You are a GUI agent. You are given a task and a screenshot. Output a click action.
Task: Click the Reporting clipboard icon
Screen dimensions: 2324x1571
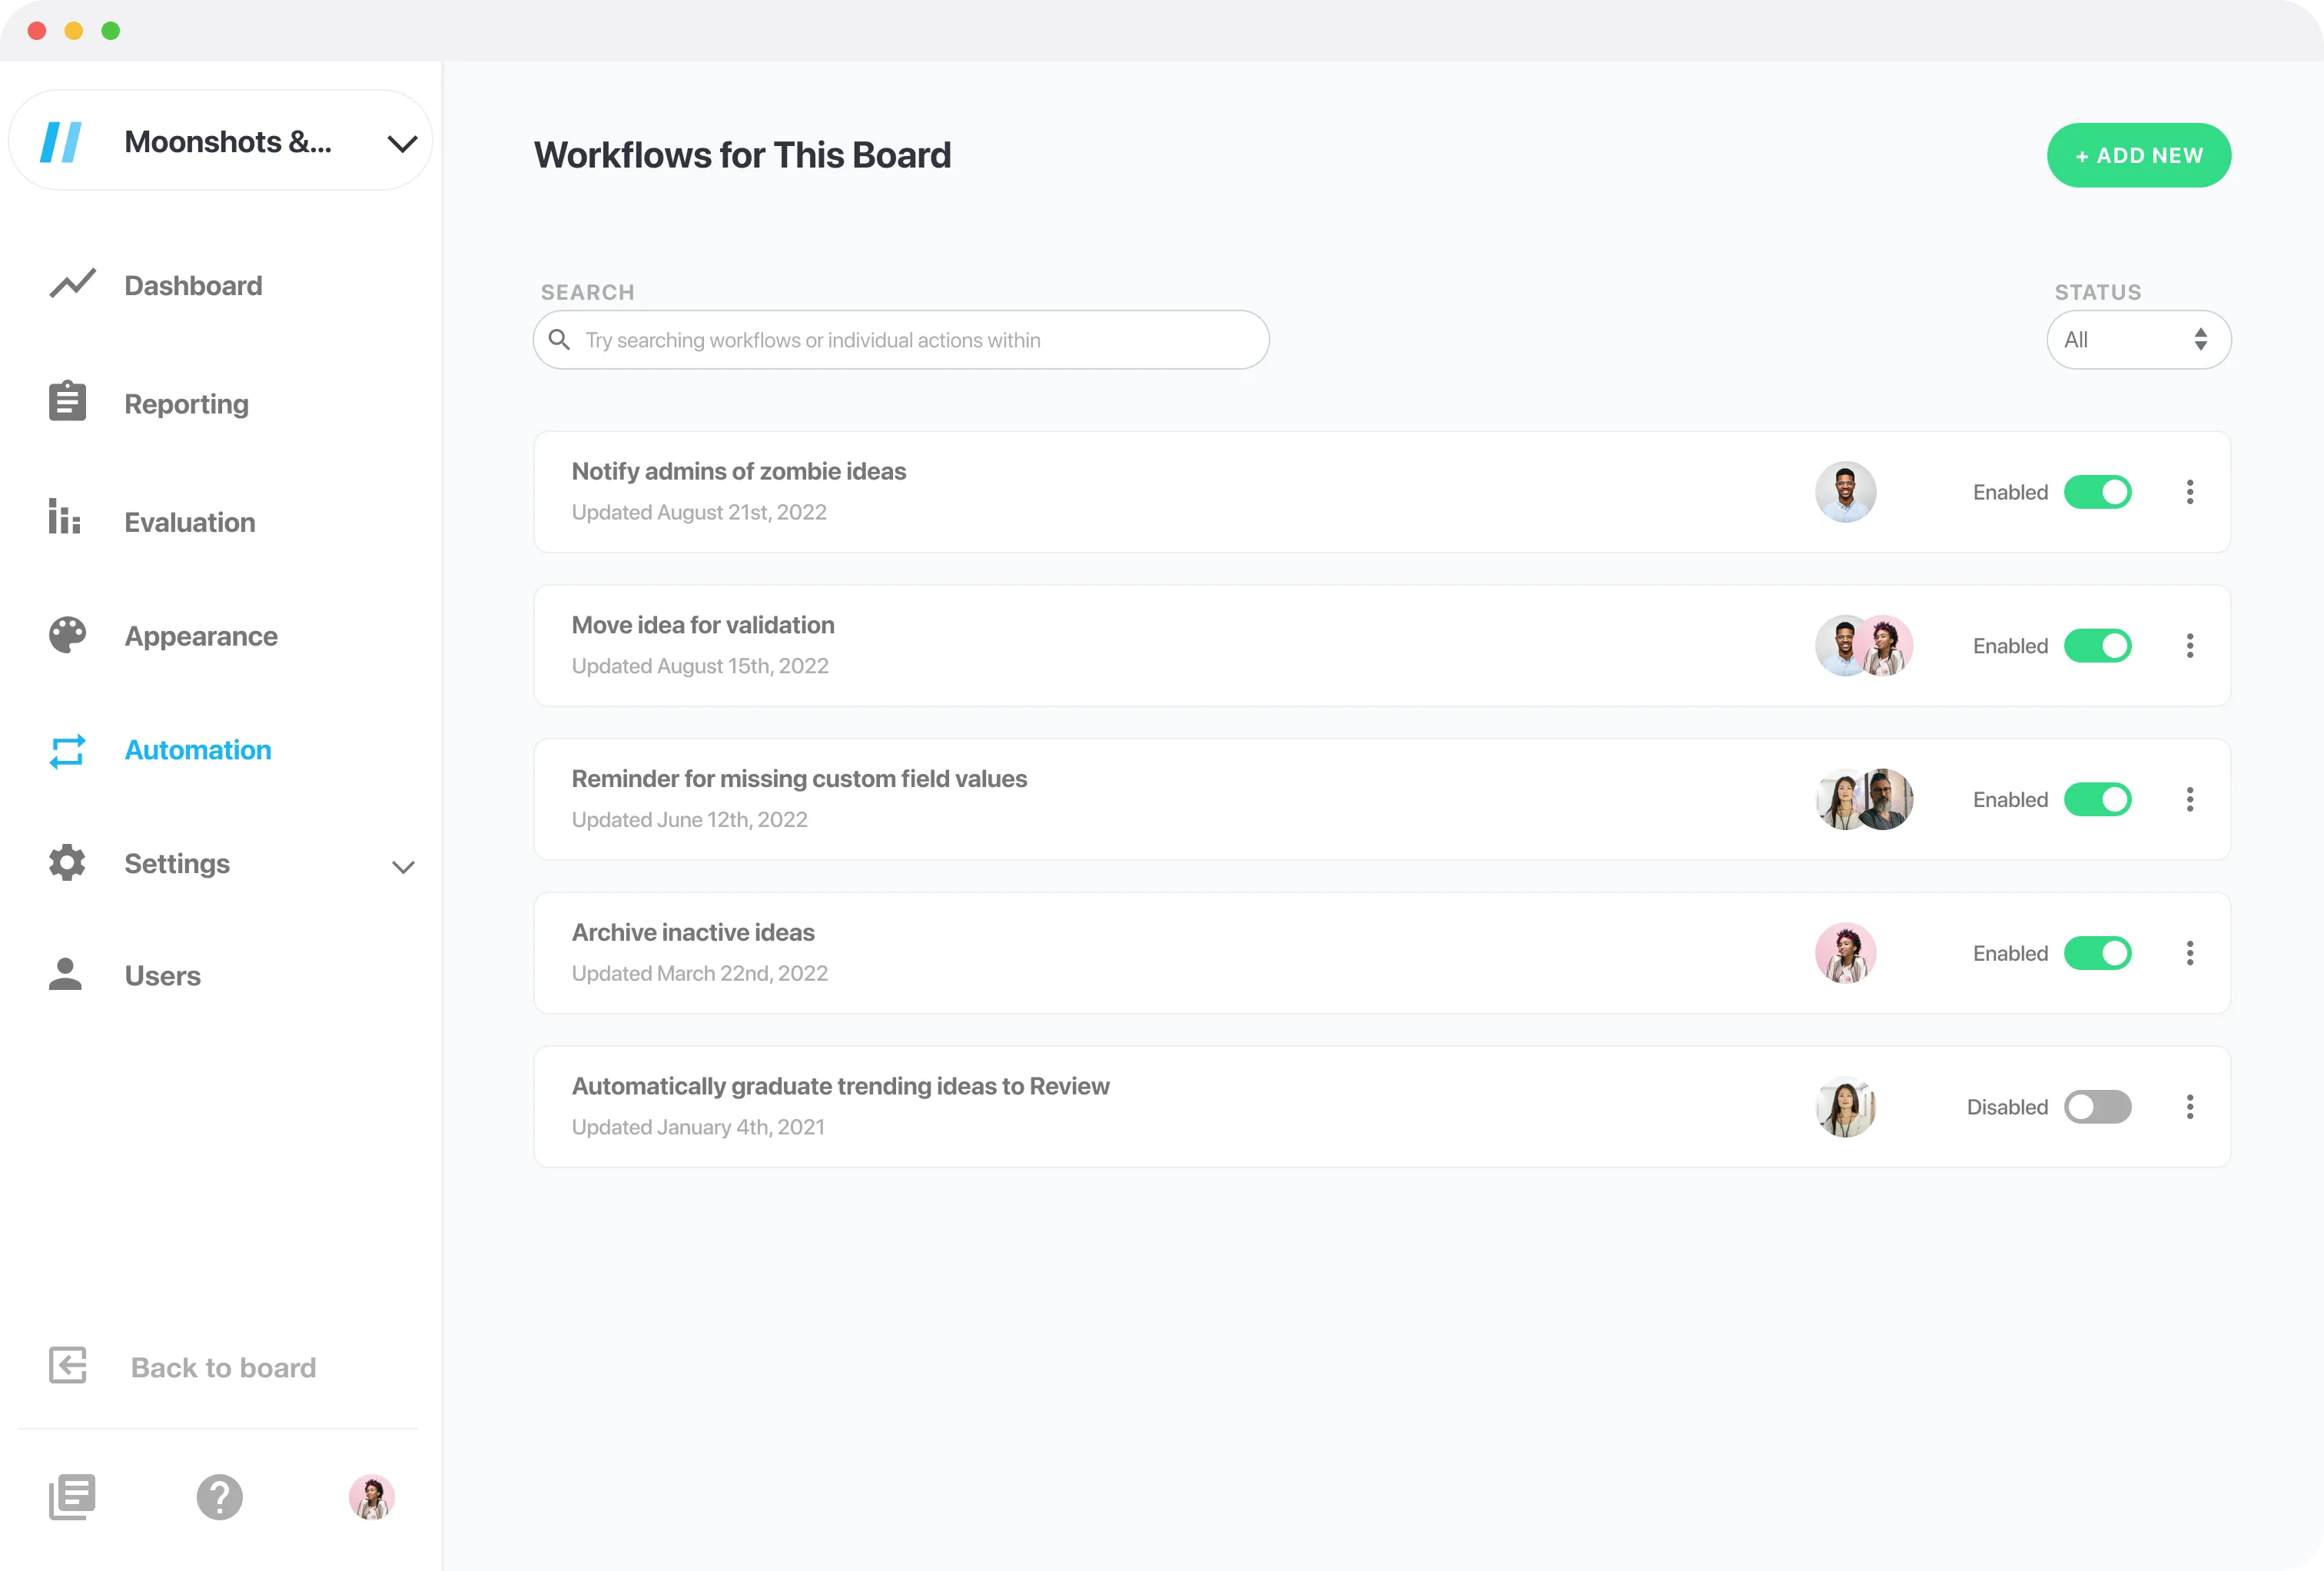tap(66, 402)
